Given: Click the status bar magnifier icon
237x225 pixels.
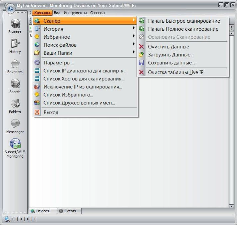Looking at the screenshot, I should coord(7,219).
